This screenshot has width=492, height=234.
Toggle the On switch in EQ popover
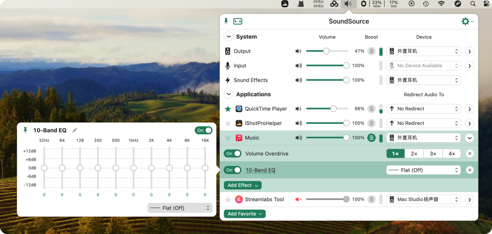[x=203, y=130]
